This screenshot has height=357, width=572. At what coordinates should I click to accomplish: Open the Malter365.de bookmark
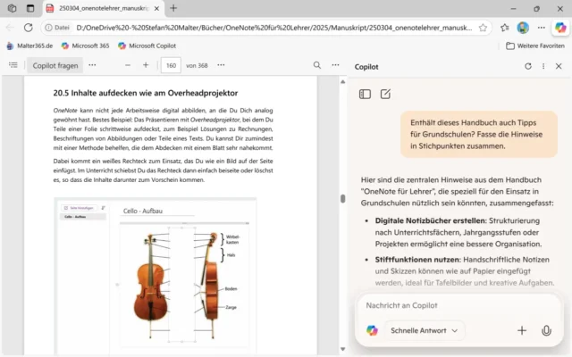click(29, 45)
